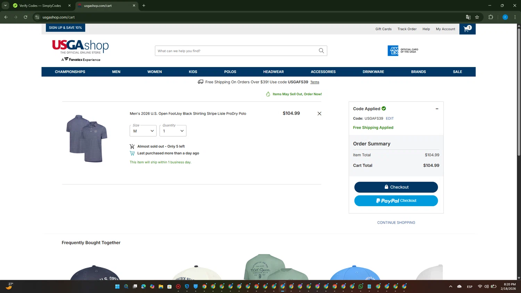Screen dimensions: 521x293
Task: Open Task View from the taskbar
Action: 135,286
